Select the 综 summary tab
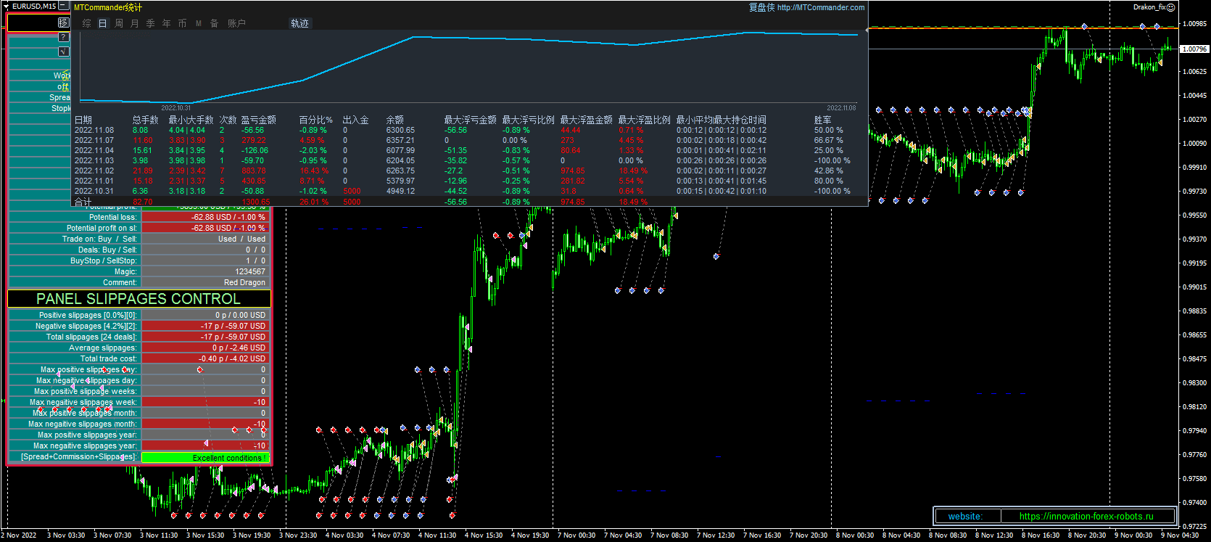Image resolution: width=1211 pixels, height=542 pixels. click(x=87, y=23)
